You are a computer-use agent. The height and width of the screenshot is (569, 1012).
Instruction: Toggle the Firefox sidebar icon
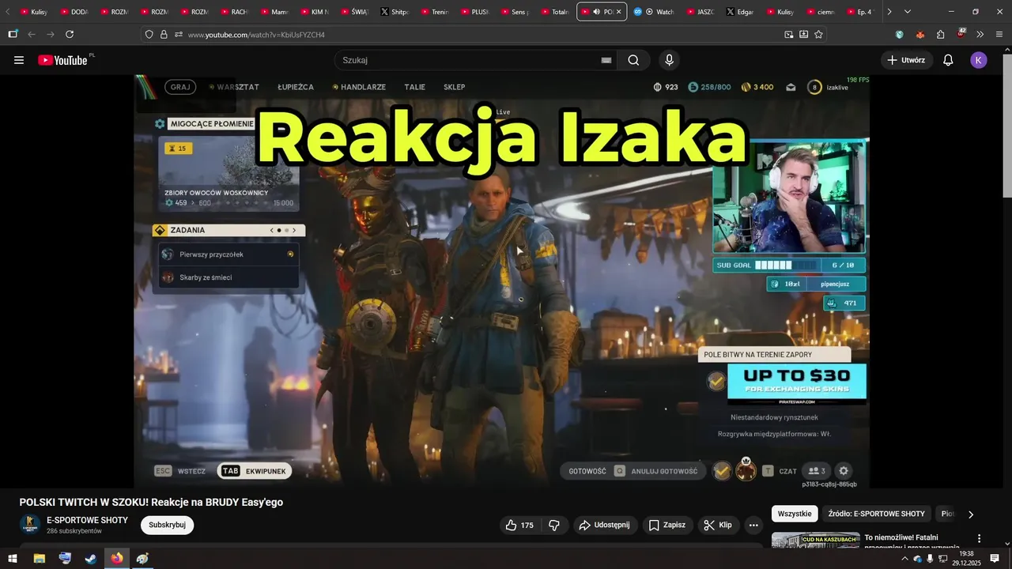click(13, 35)
